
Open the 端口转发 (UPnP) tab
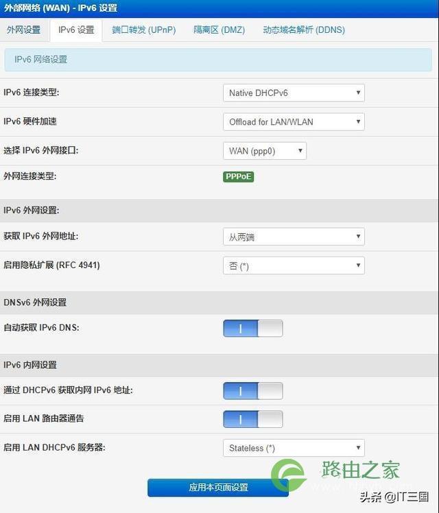coord(144,30)
